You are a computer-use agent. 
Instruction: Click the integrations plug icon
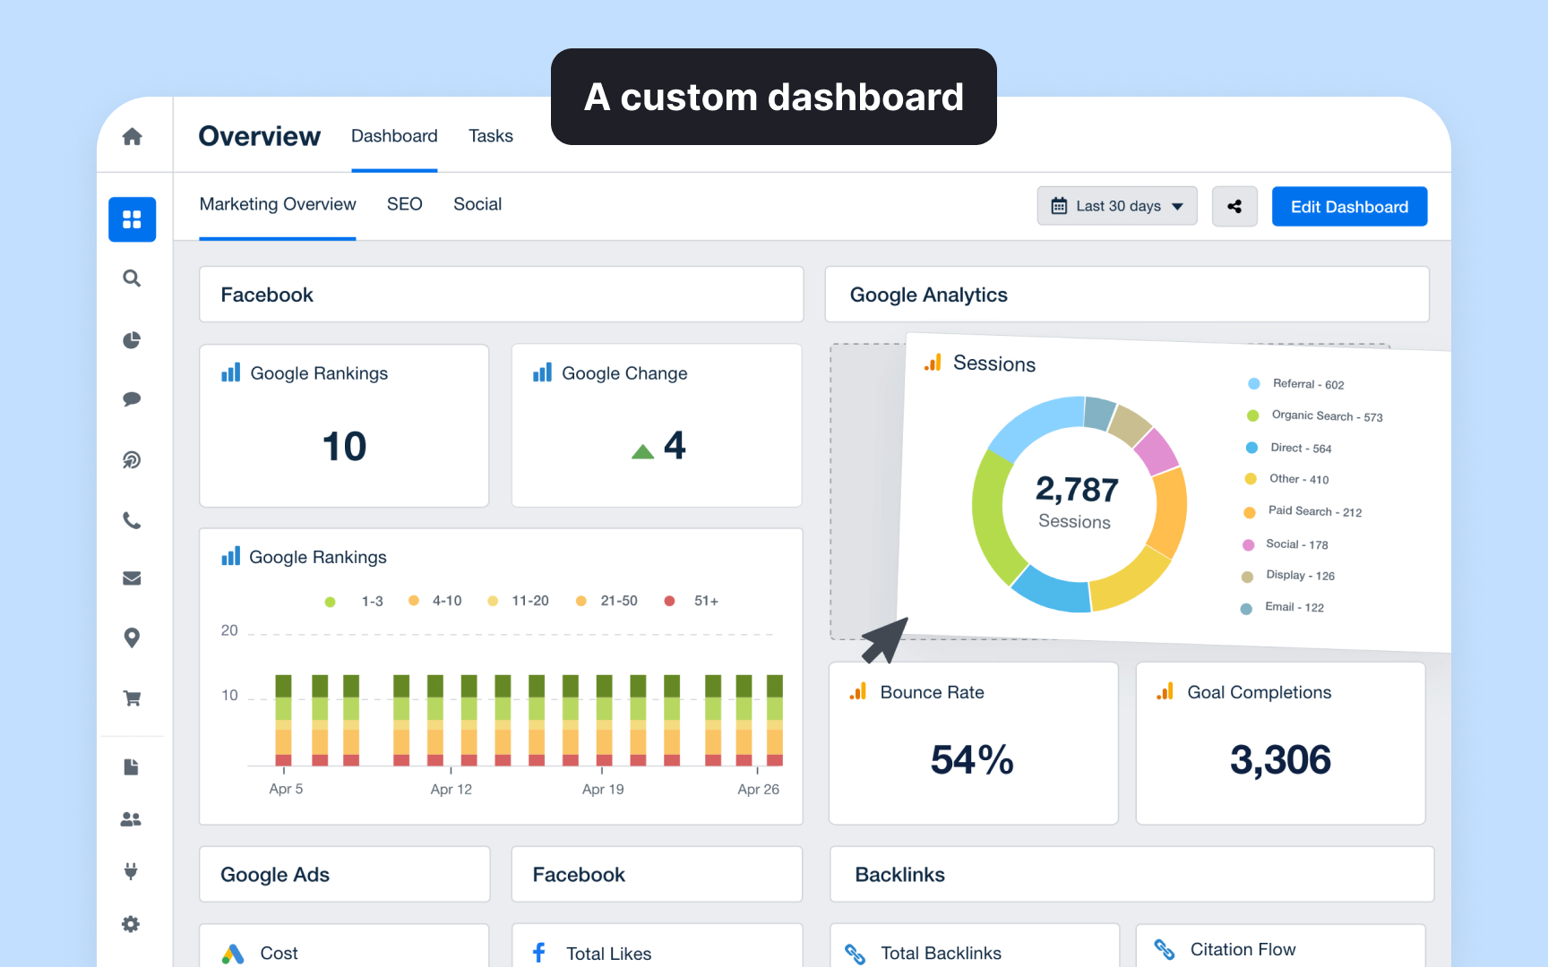point(132,871)
